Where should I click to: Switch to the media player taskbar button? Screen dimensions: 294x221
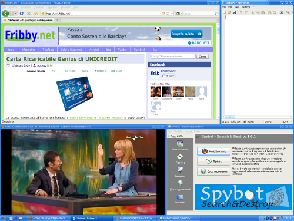pyautogui.click(x=135, y=218)
